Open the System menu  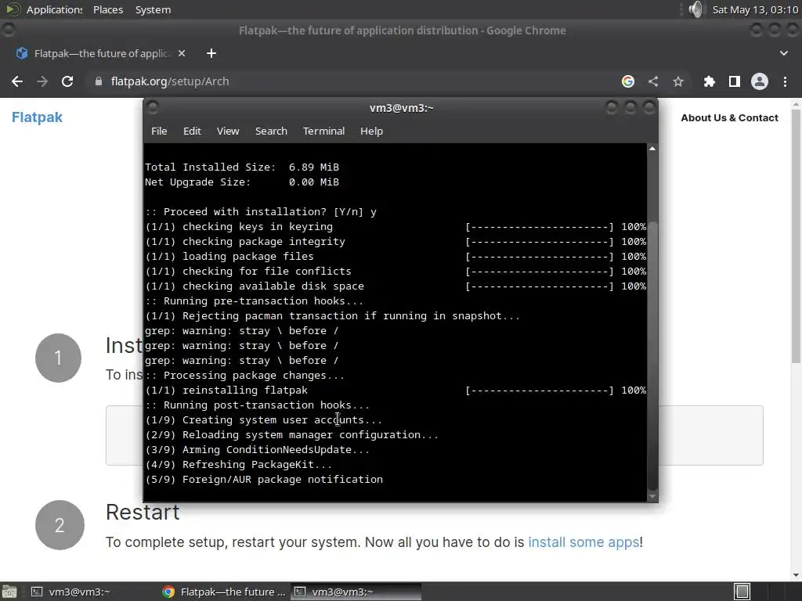[x=153, y=9]
